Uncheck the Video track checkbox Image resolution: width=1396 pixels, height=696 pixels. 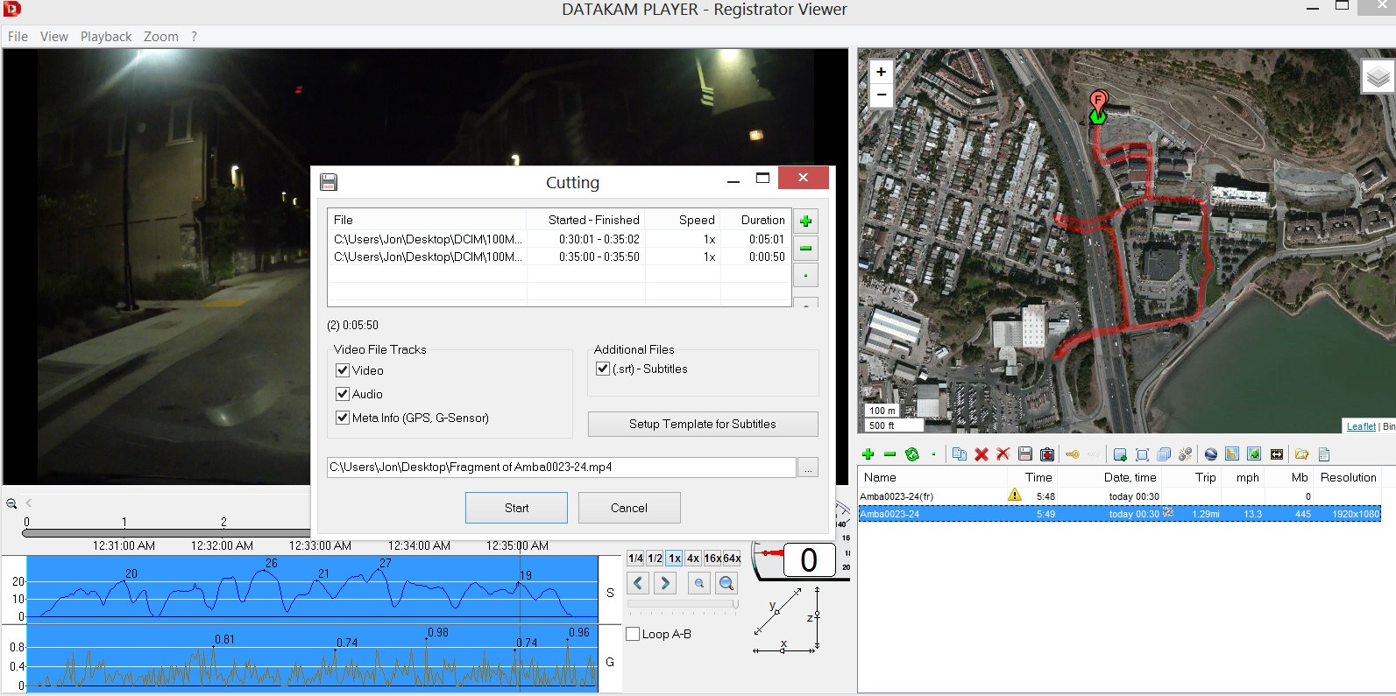tap(343, 370)
